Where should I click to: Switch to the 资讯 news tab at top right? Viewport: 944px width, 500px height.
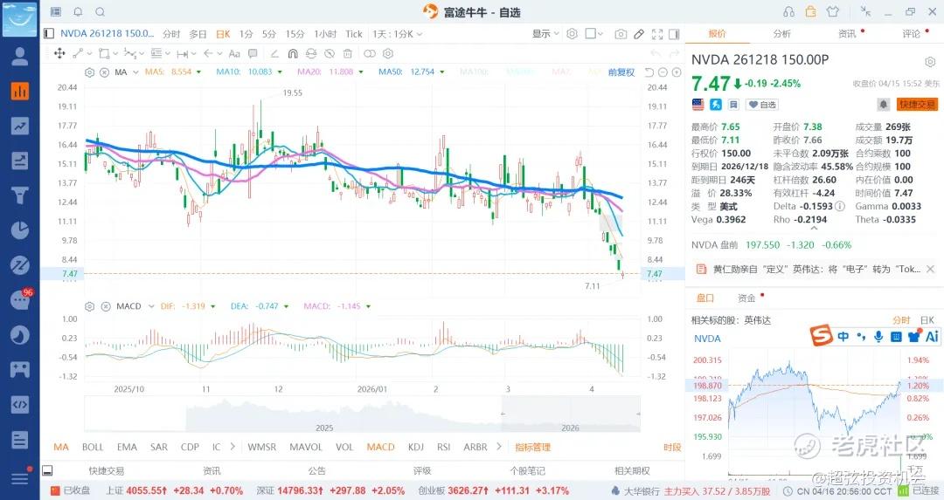coord(848,34)
